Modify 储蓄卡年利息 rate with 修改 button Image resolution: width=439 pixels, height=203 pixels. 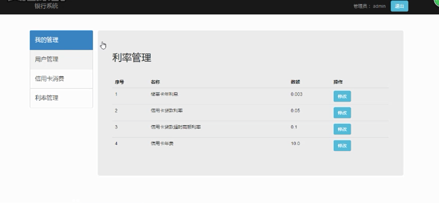point(342,96)
